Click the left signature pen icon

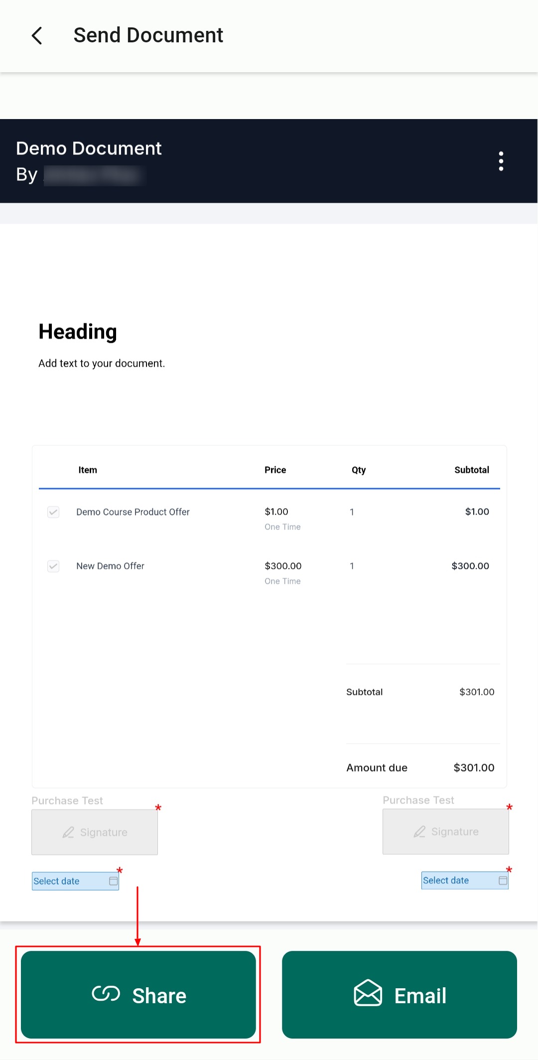click(68, 832)
